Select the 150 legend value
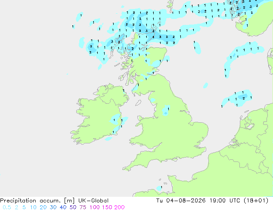Image resolution: width=273 pixels, height=211 pixels. pos(107,208)
